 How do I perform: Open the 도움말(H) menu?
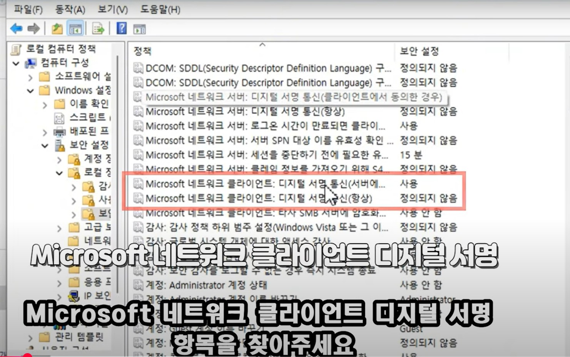click(x=160, y=9)
